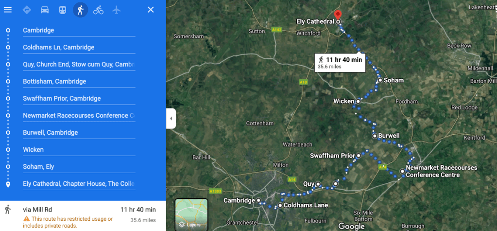Click the Ely Cathedral destination field
497x231 pixels.
[x=79, y=184]
